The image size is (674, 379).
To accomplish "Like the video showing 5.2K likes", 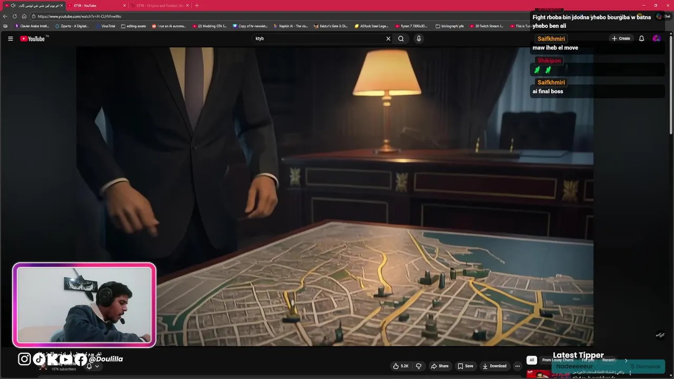I will click(x=401, y=366).
